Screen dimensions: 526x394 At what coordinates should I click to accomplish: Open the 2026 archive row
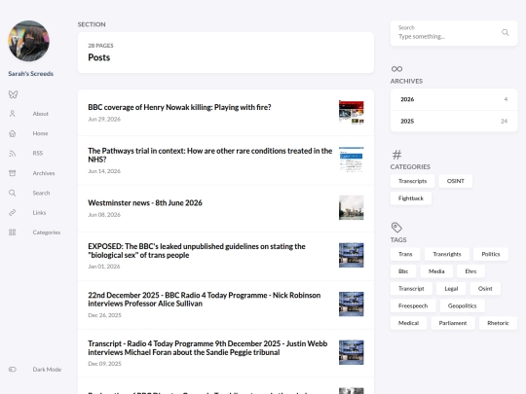[454, 99]
